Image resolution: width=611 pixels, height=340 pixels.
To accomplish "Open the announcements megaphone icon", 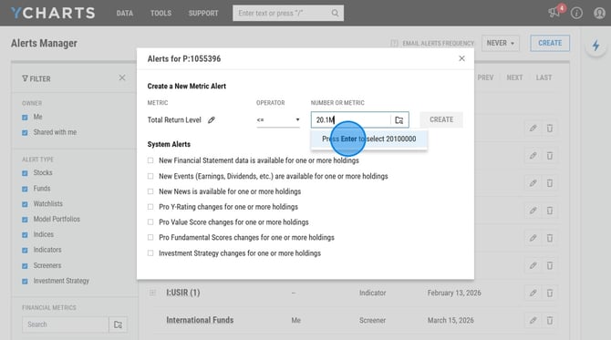I will click(554, 13).
